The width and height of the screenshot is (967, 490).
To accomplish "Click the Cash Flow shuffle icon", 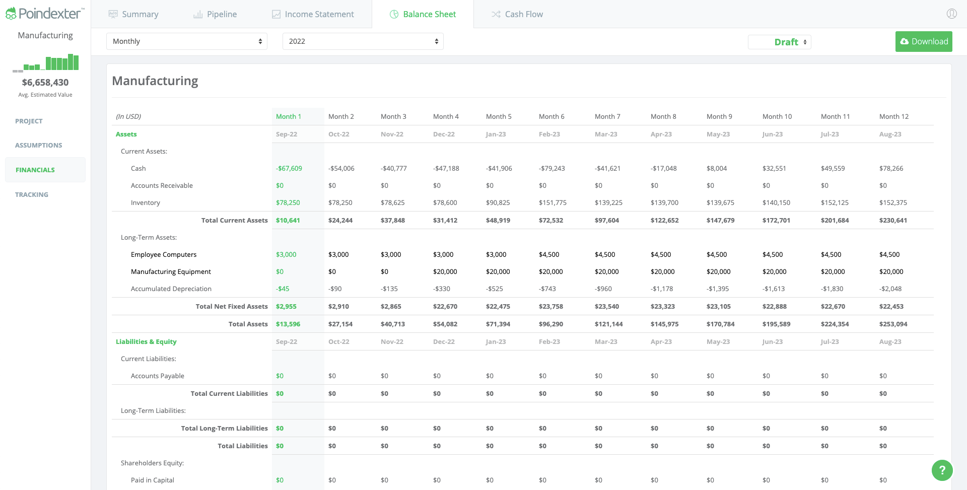I will tap(496, 14).
